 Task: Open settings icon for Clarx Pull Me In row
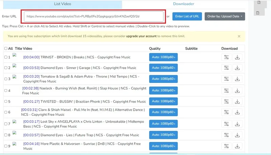pyautogui.click(x=226, y=112)
